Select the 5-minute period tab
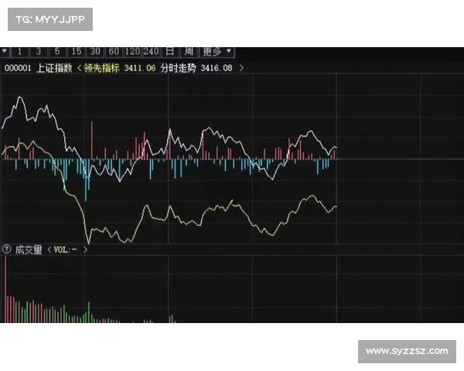Viewport: 464px width, 371px height. pos(57,52)
